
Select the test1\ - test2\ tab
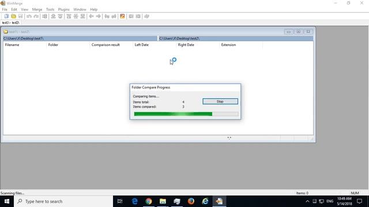point(10,23)
